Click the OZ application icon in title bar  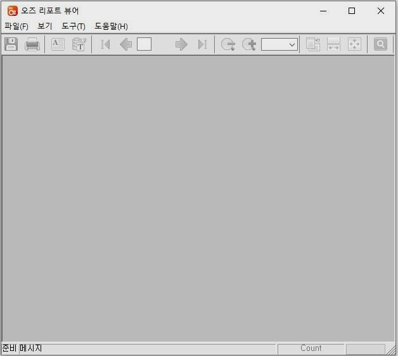[13, 11]
